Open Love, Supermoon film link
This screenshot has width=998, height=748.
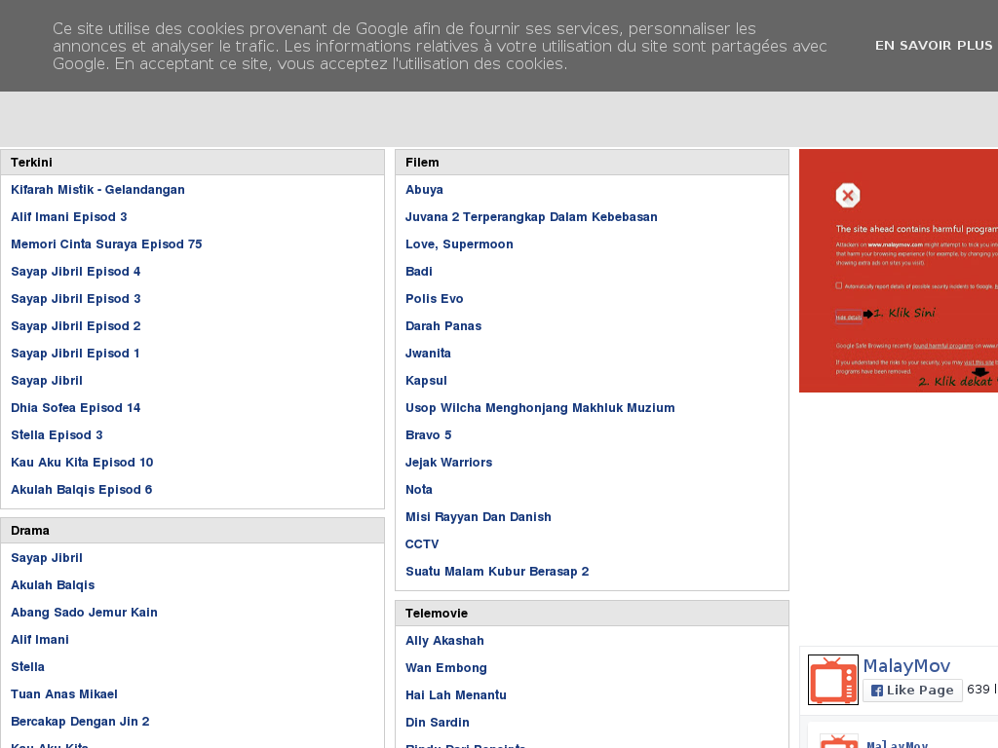click(459, 244)
